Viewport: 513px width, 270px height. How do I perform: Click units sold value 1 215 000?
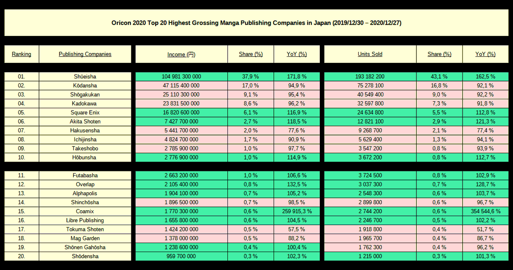coord(370,256)
